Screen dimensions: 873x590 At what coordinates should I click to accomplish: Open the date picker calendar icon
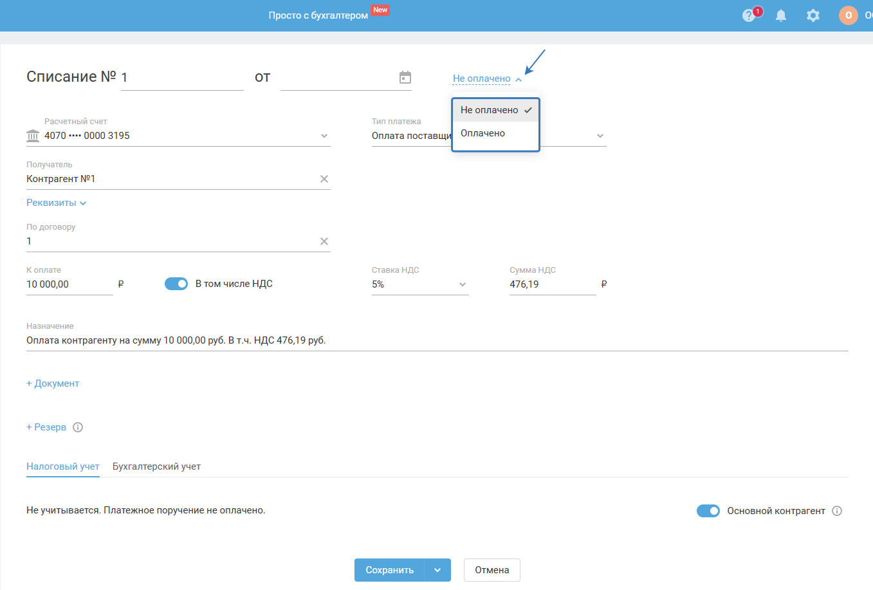(x=405, y=77)
